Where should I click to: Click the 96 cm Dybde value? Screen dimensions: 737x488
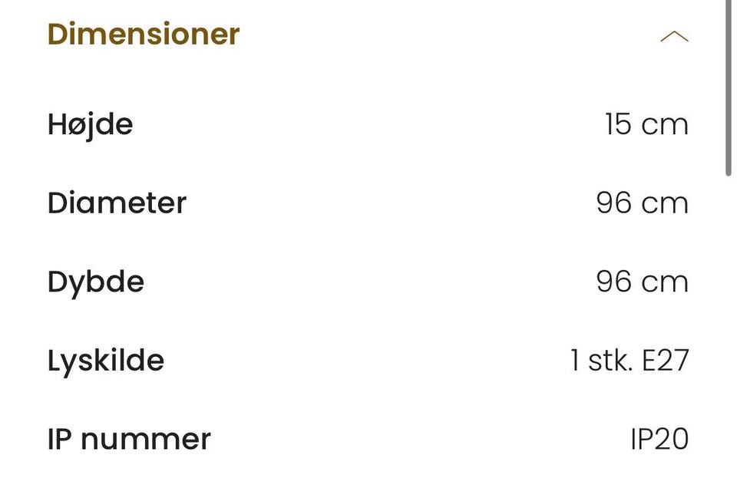tap(642, 282)
